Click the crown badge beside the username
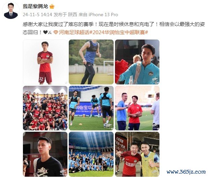Viewport: 208px width, 177px height. coord(52,6)
